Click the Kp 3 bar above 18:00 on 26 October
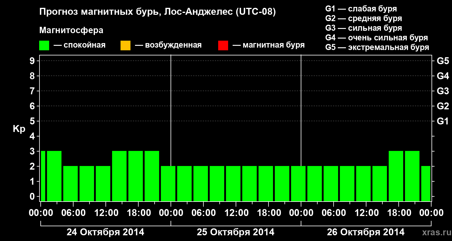 pyautogui.click(x=396, y=176)
